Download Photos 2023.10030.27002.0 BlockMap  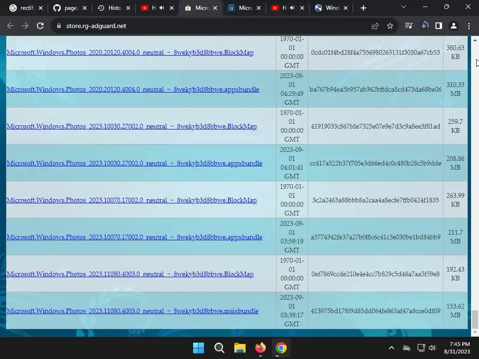(x=131, y=126)
